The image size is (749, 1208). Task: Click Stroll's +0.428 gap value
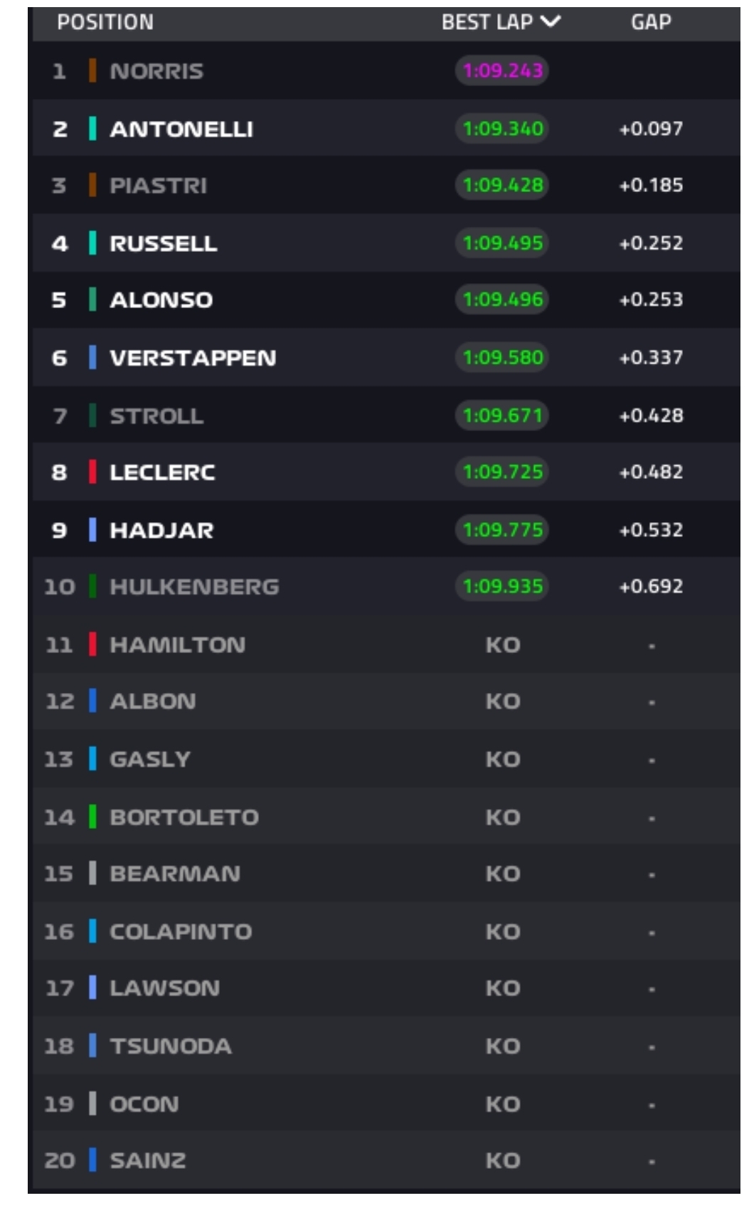651,415
